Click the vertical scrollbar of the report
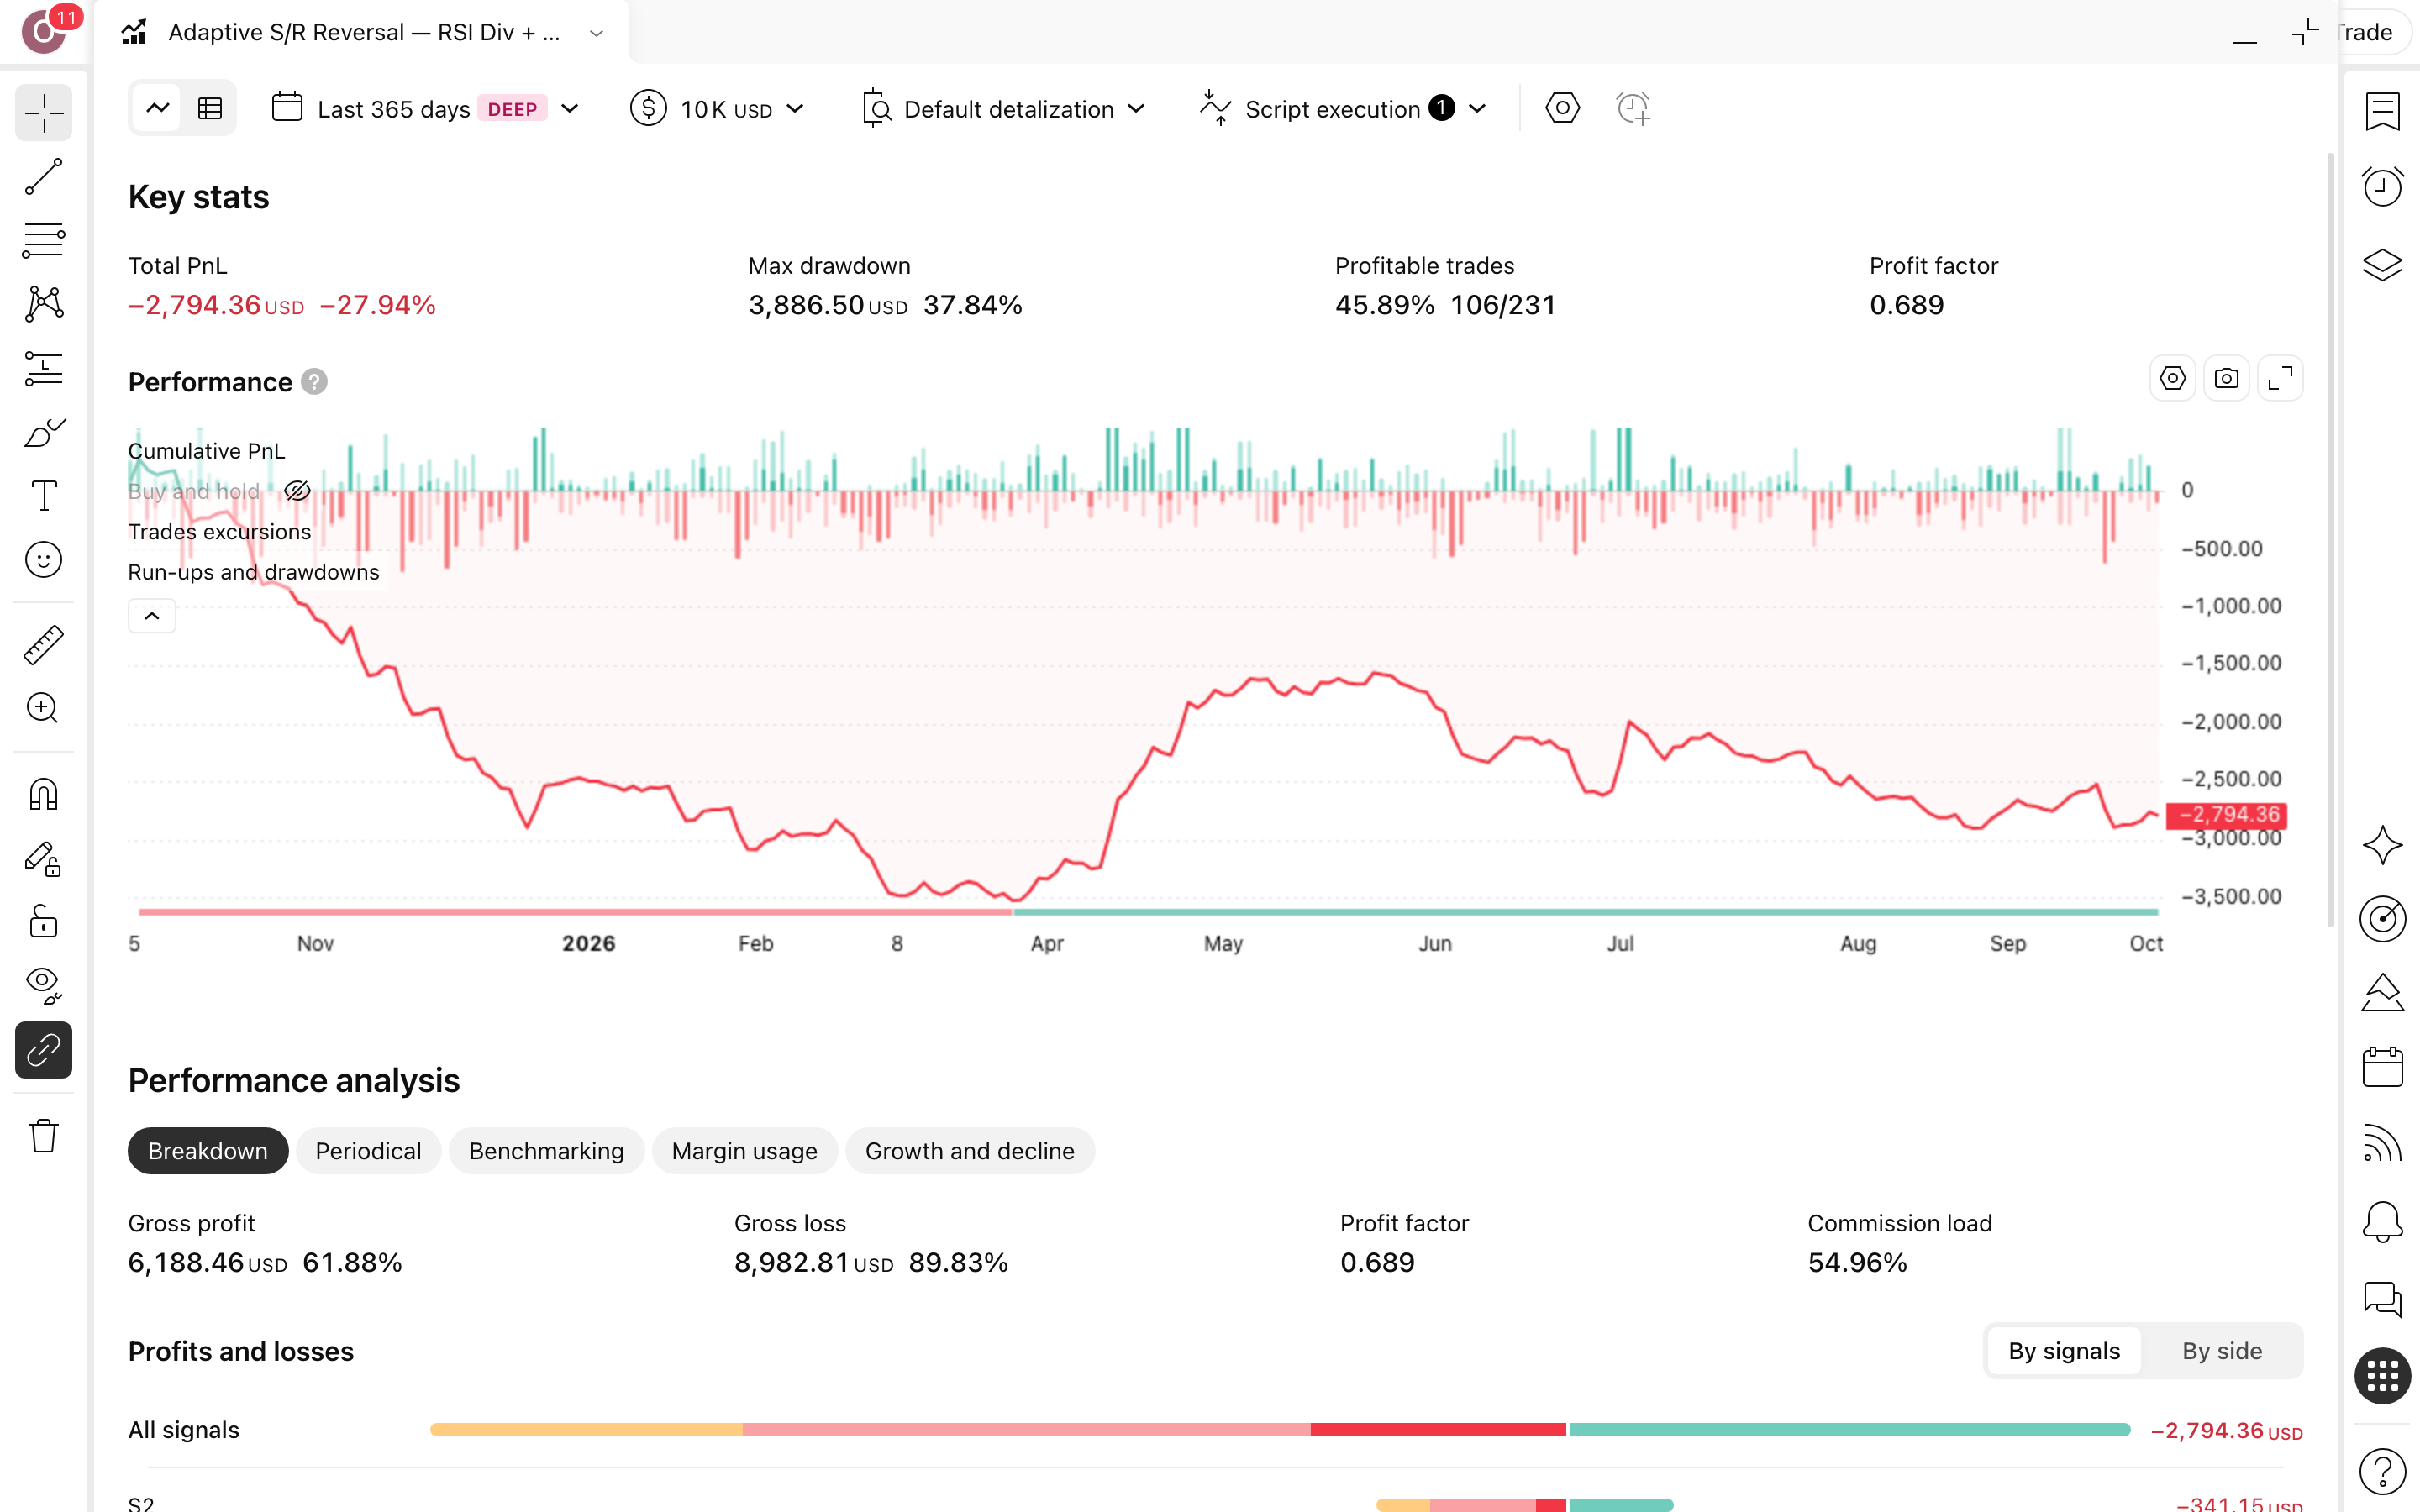Image resolution: width=2420 pixels, height=1512 pixels. coord(2331,540)
